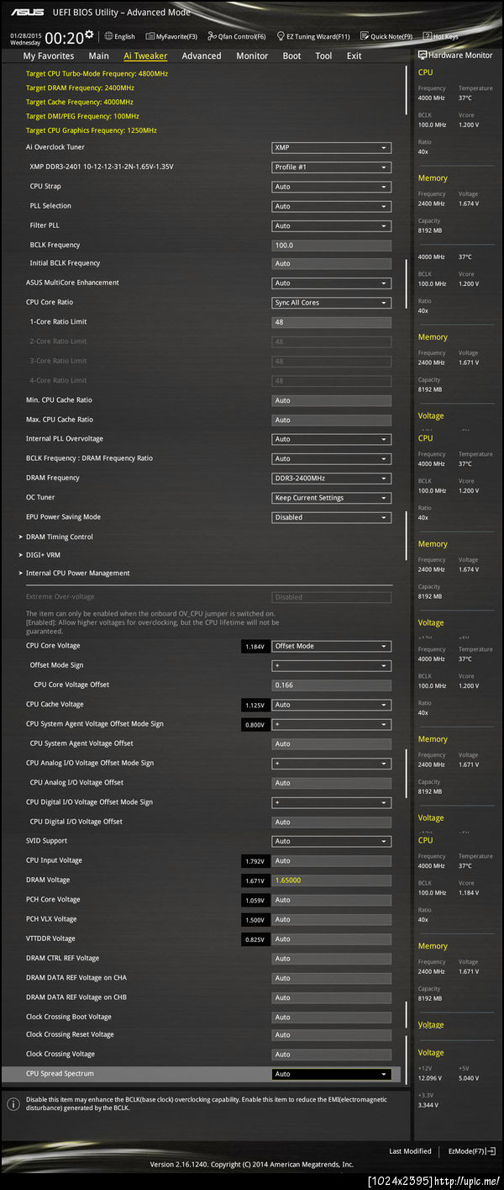
Task: Click the Max. CPU Cache Ratio field
Action: tap(332, 420)
